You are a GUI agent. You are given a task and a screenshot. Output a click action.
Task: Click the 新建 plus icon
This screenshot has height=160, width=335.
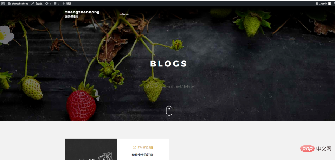click(64, 4)
